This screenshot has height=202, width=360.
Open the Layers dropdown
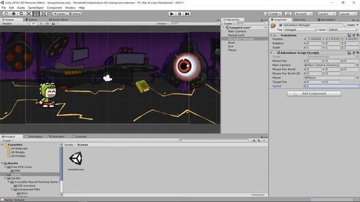coord(327,13)
